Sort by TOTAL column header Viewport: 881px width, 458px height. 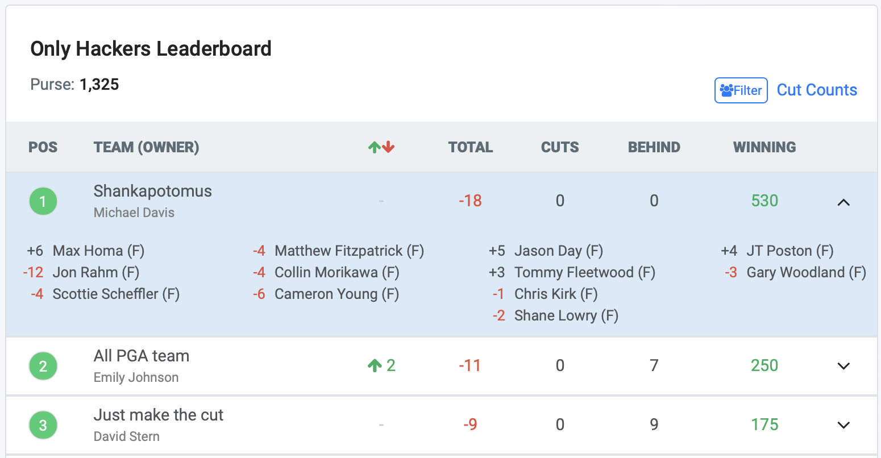point(470,147)
